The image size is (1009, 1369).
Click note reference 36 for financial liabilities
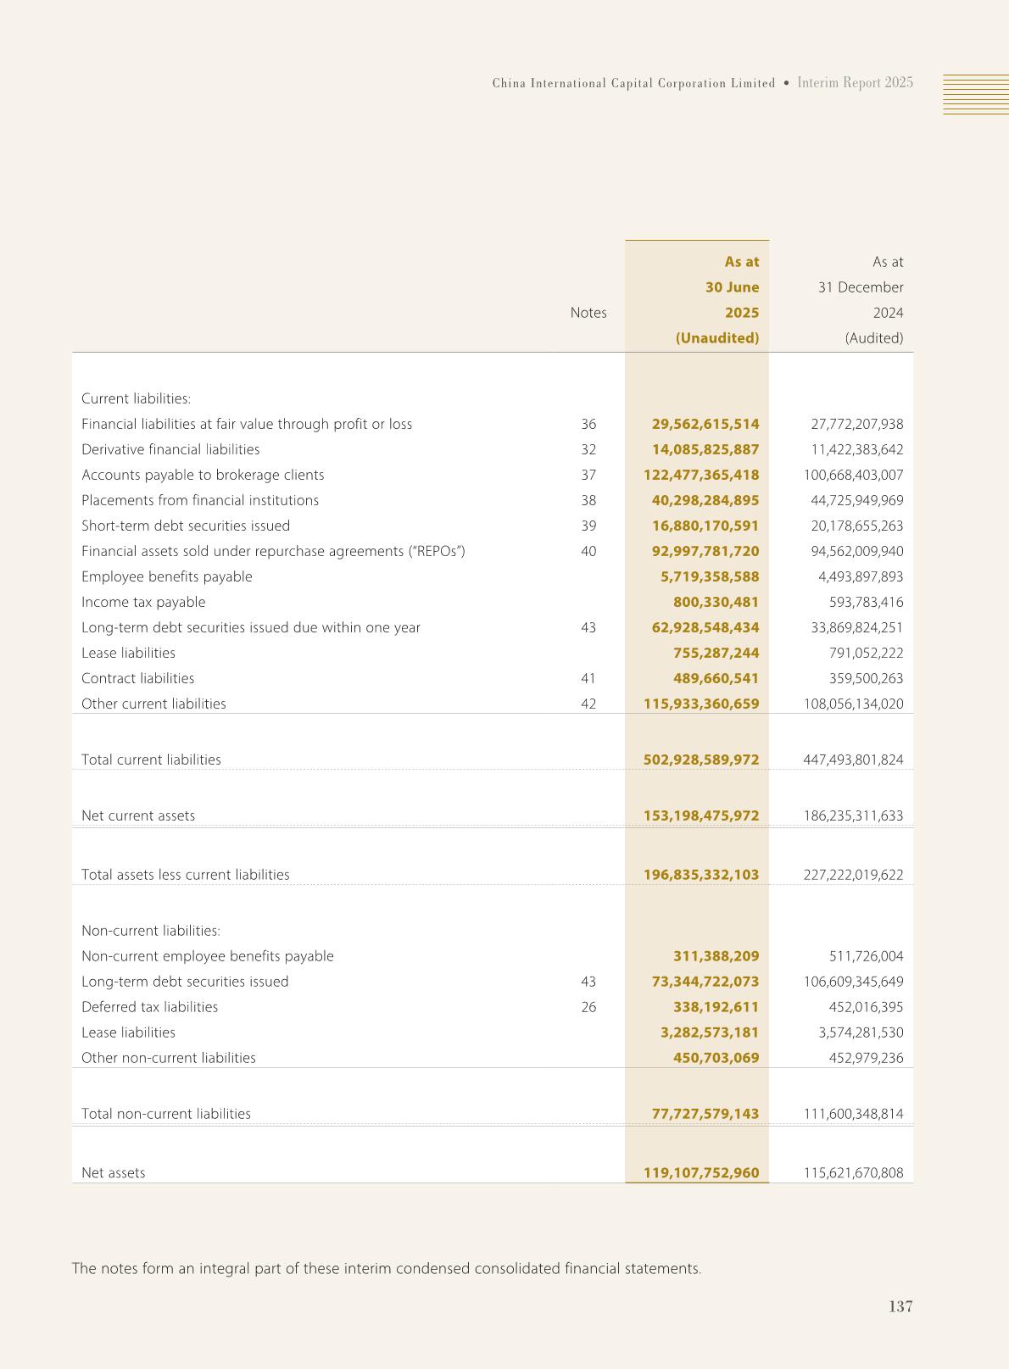[x=588, y=424]
